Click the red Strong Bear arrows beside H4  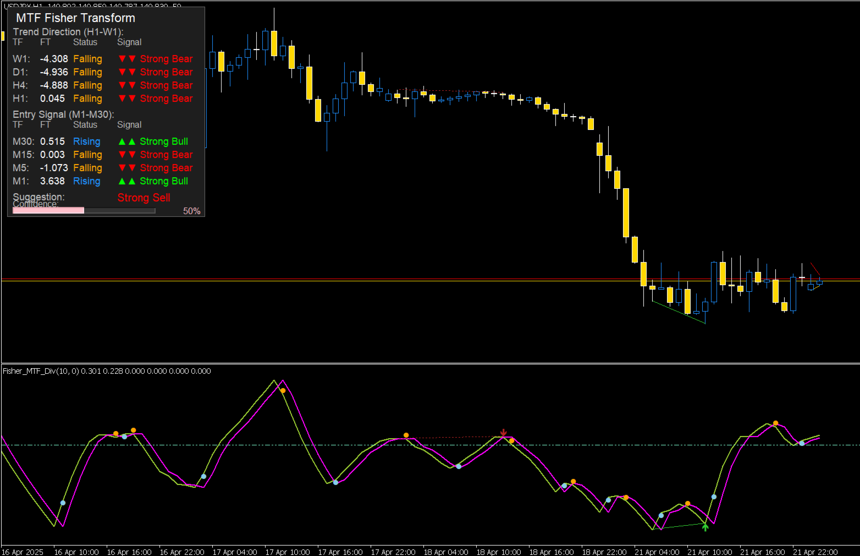tap(126, 85)
